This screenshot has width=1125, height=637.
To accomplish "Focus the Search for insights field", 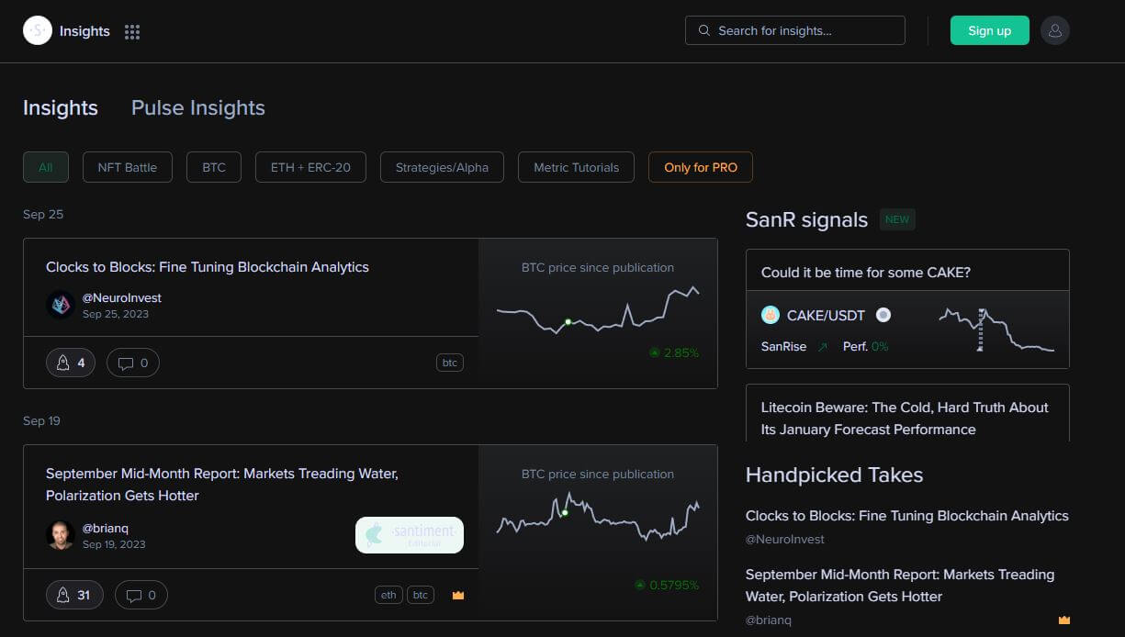I will [795, 30].
